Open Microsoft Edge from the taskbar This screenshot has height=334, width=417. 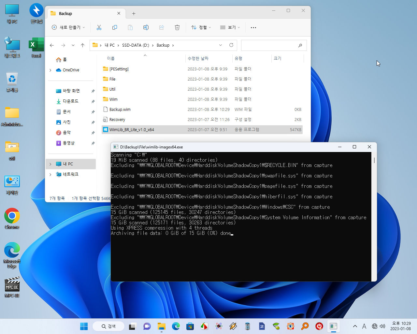tap(176, 326)
